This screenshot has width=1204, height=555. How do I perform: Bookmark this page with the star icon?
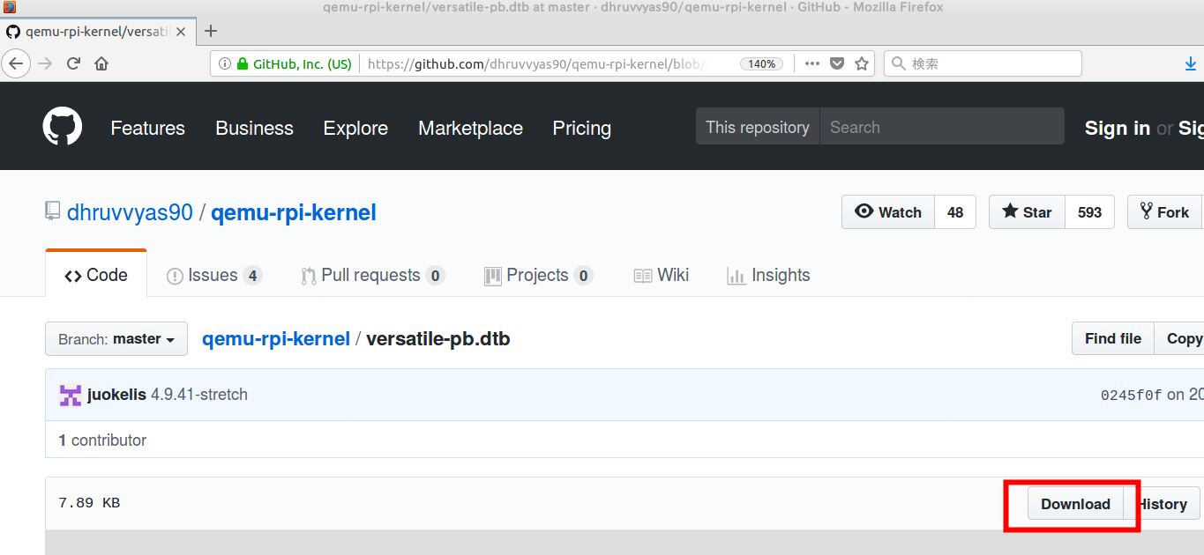coord(861,63)
